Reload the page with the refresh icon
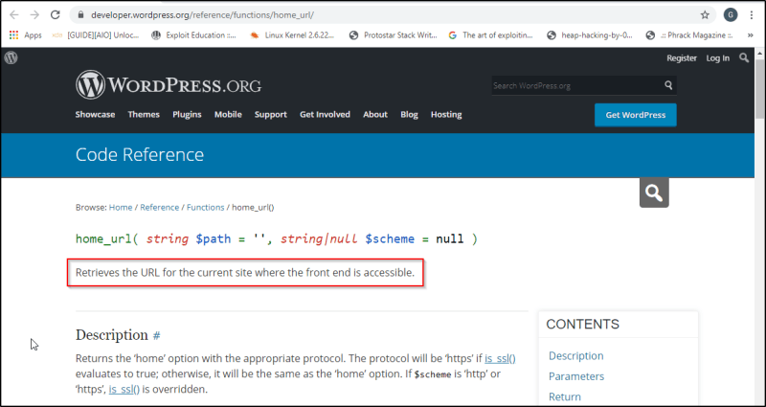766x407 pixels. [56, 15]
